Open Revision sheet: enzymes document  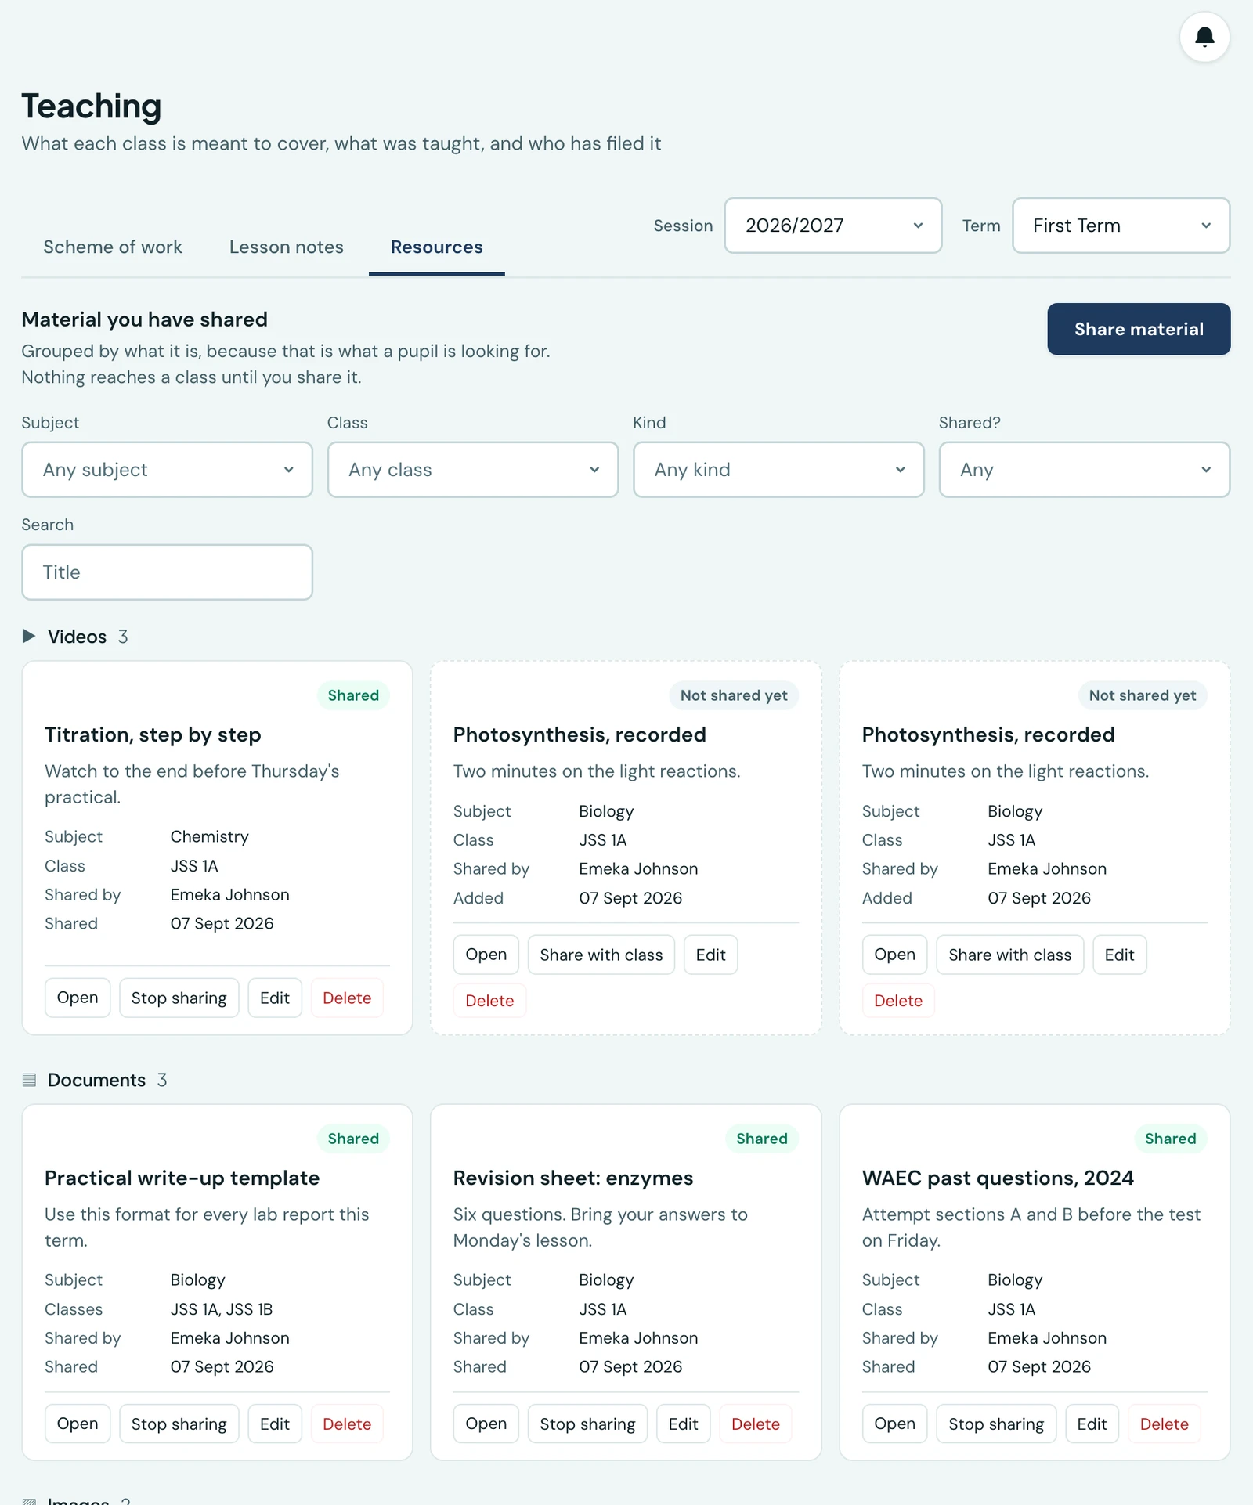[x=486, y=1424]
